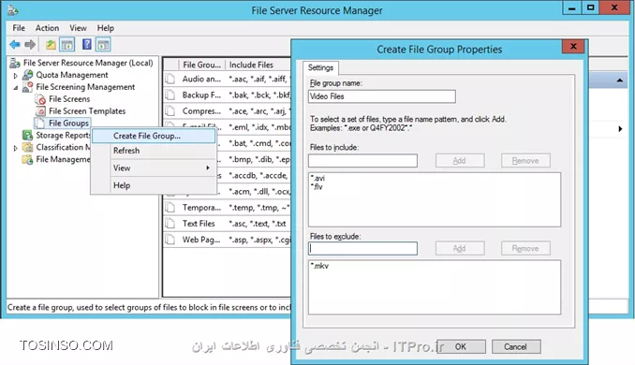
Task: Click the Audio and Video file group icon
Action: coord(170,79)
